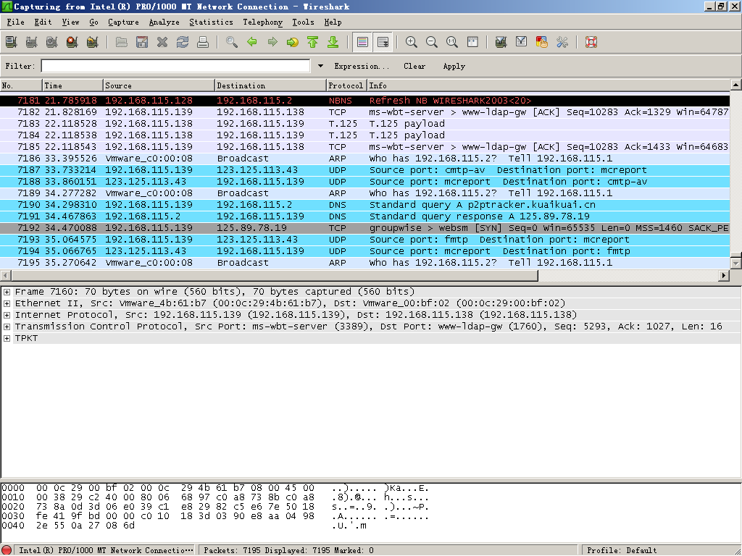The image size is (742, 556).
Task: Open the Capture menu
Action: (x=123, y=22)
